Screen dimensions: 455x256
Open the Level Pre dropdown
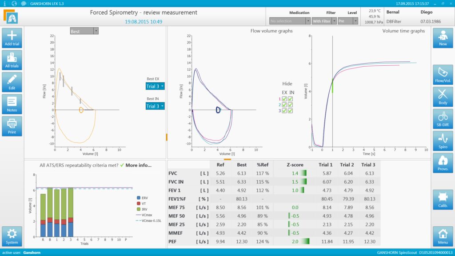point(347,21)
